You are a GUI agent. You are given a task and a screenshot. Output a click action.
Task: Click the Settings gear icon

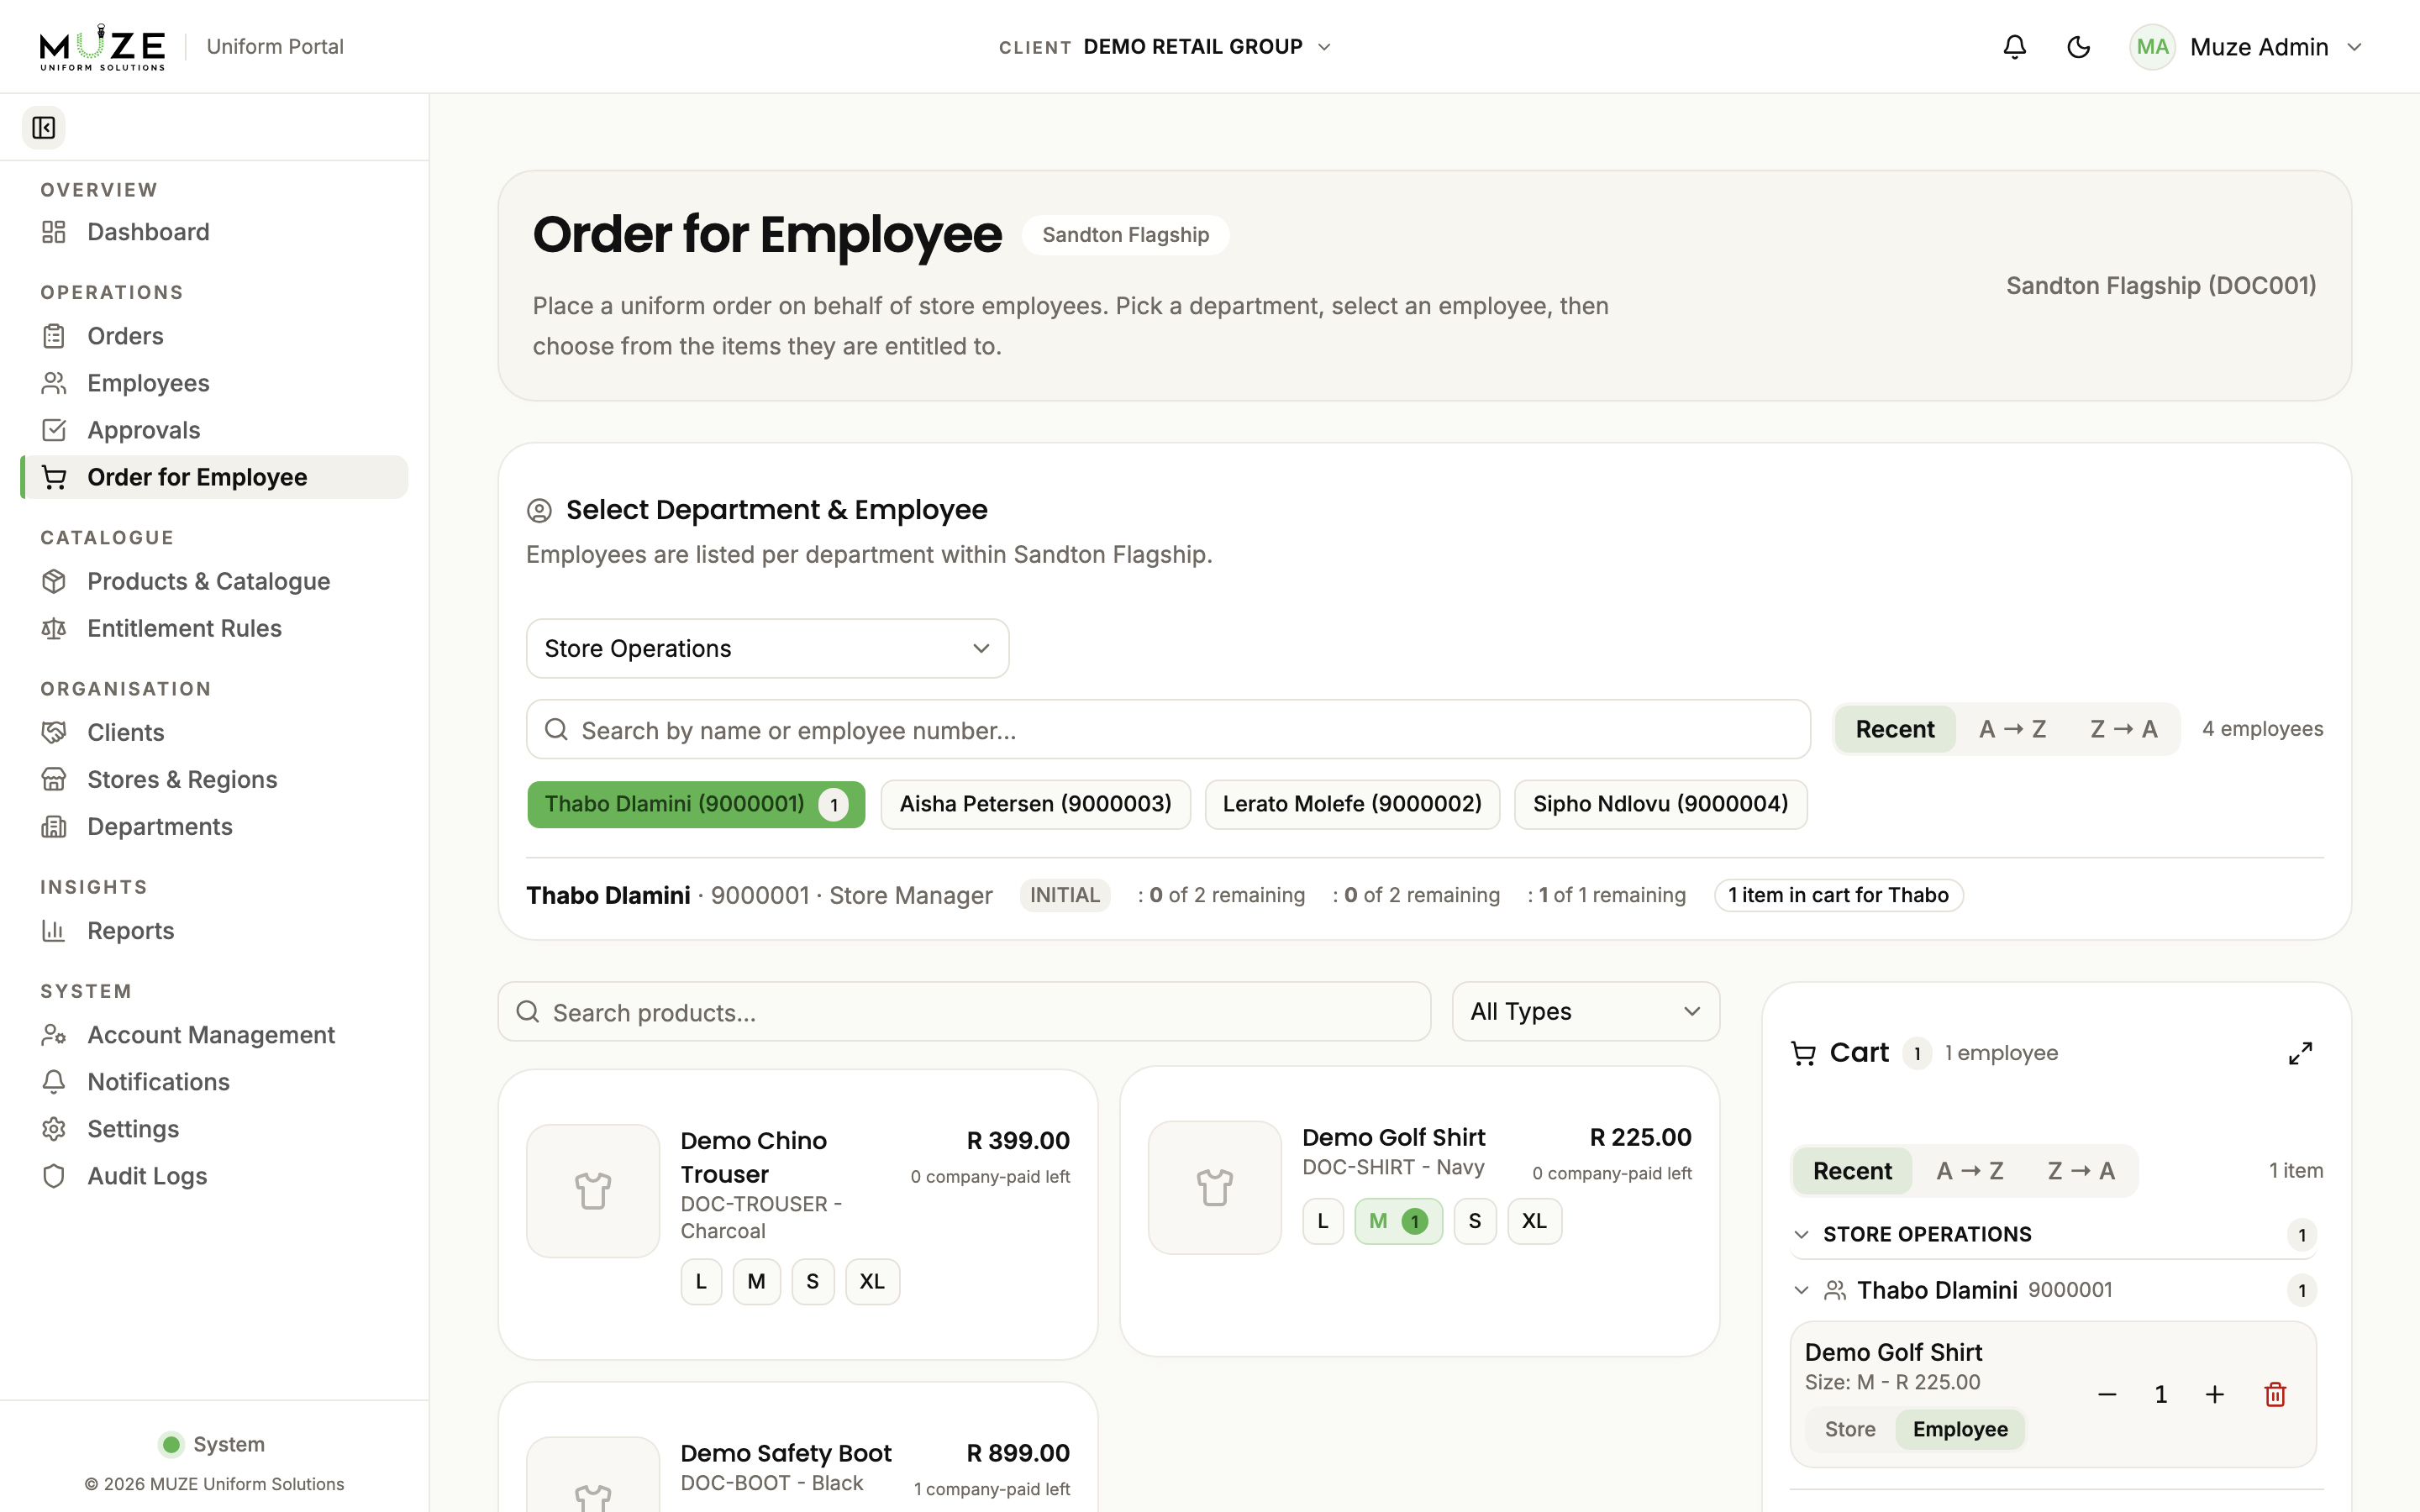(x=54, y=1128)
